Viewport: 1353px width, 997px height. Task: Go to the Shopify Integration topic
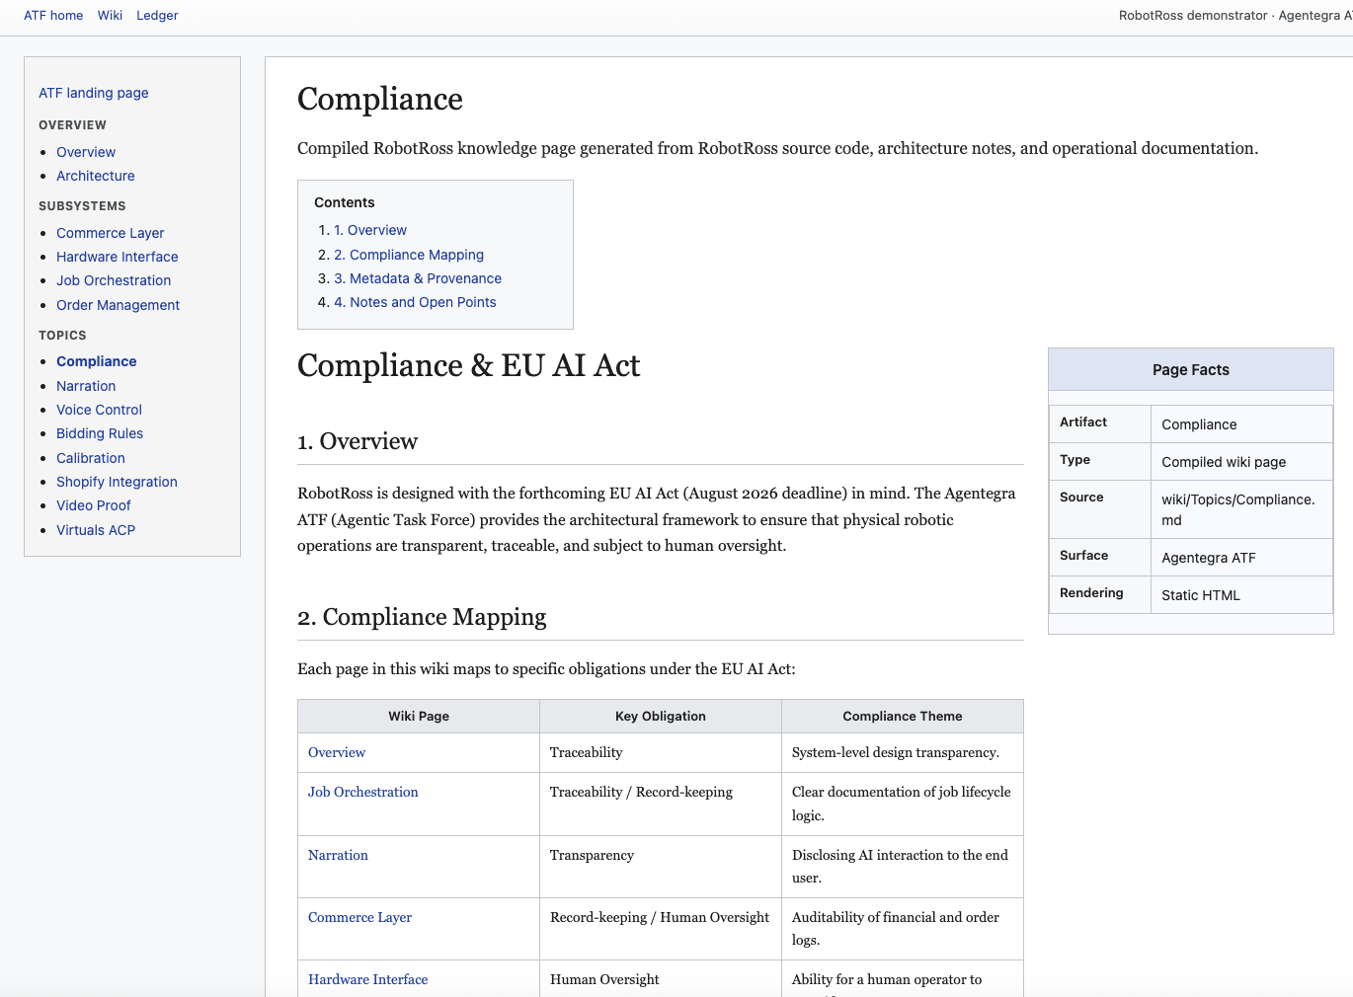(x=116, y=482)
